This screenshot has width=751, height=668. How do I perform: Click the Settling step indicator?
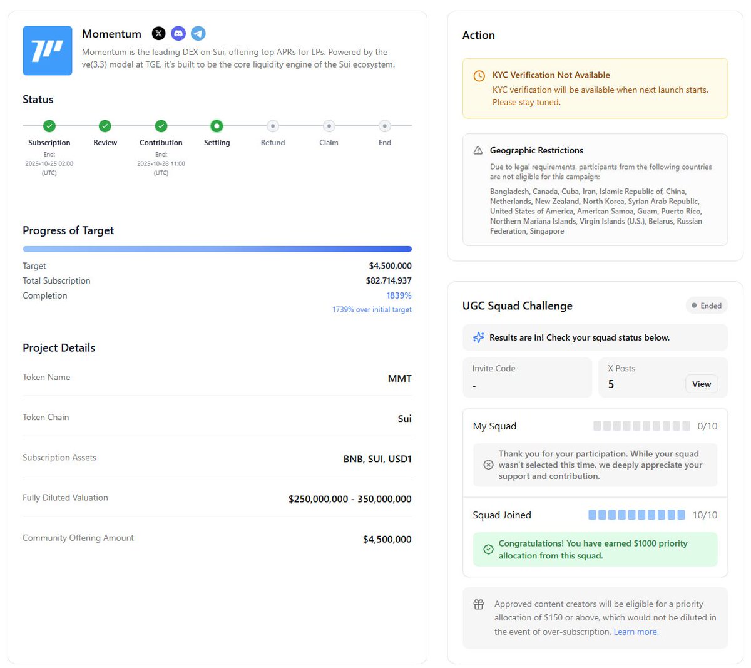coord(217,126)
